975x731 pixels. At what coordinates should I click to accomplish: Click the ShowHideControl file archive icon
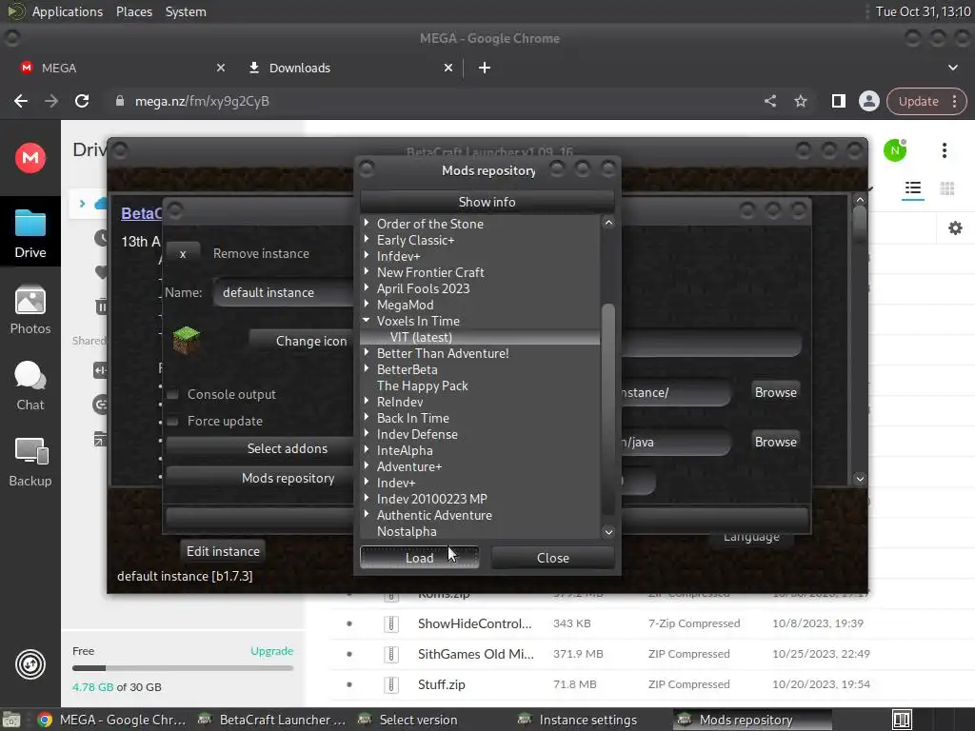pyautogui.click(x=391, y=623)
